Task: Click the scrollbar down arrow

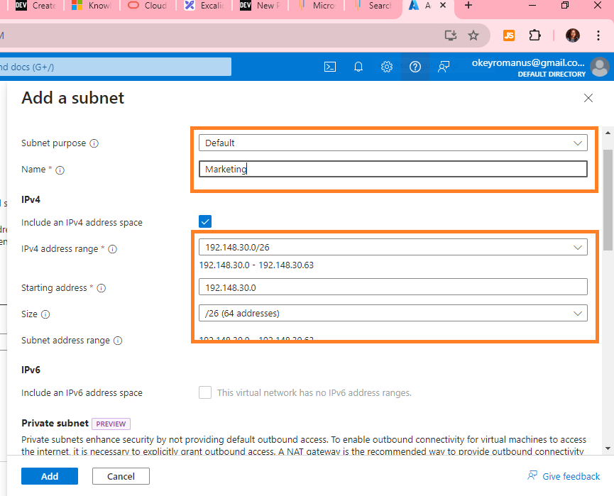Action: point(608,448)
